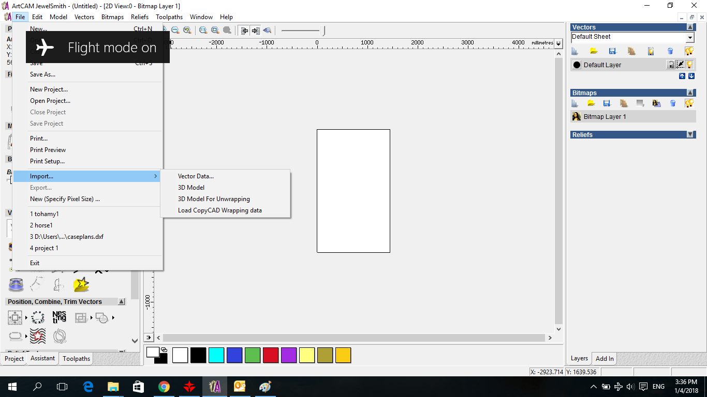Open Google Chrome from the taskbar
Viewport: 707px width, 397px height.
(x=164, y=387)
